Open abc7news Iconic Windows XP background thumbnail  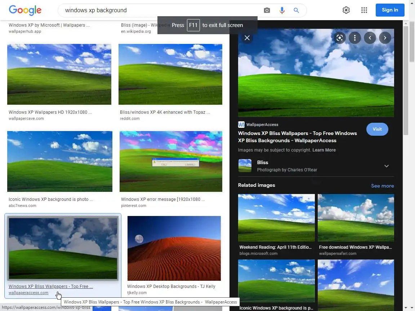pyautogui.click(x=60, y=161)
